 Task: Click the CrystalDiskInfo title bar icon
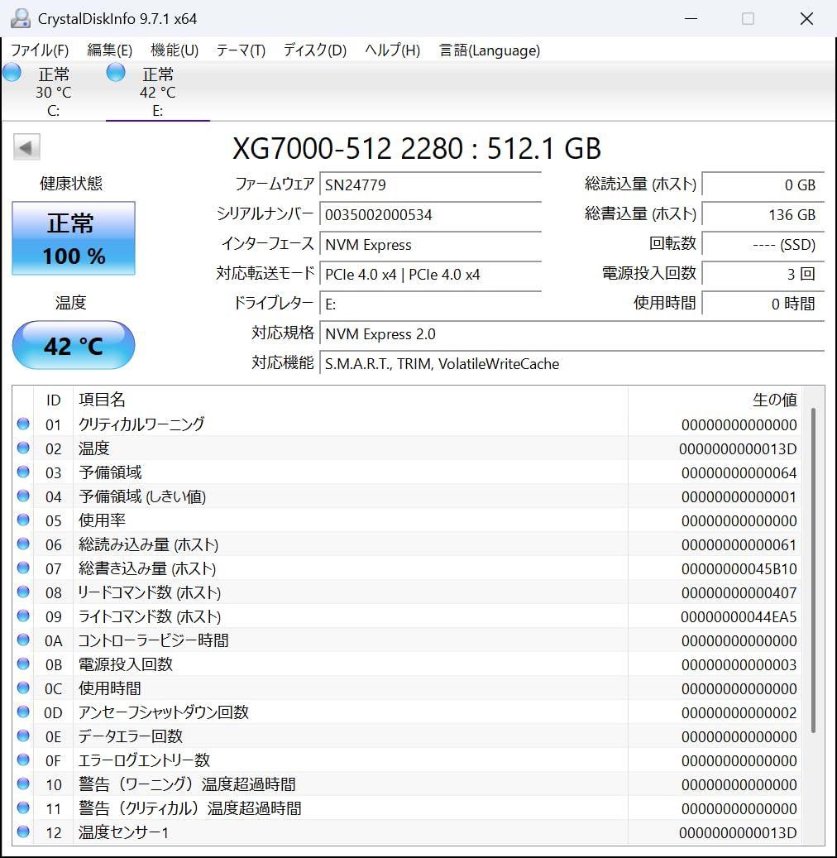(x=18, y=17)
